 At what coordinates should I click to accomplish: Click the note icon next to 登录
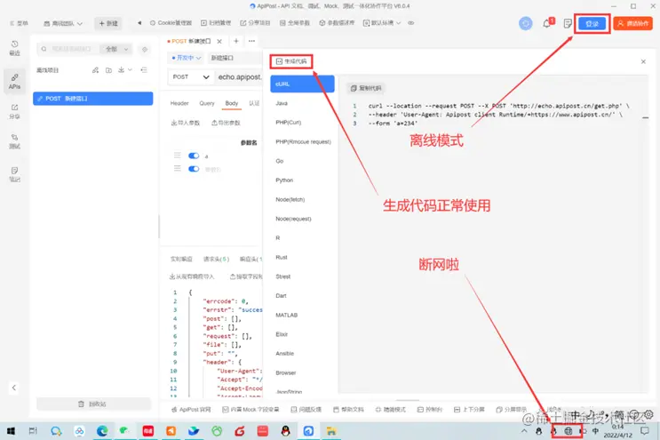(x=568, y=23)
